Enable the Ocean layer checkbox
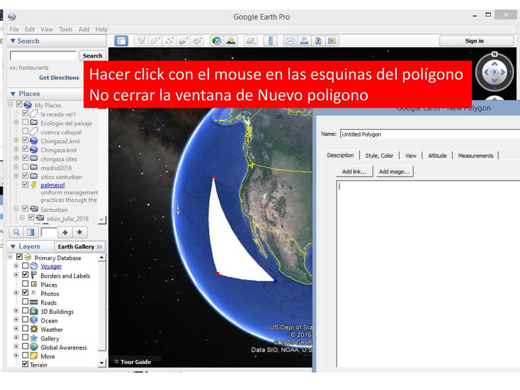This screenshot has width=520, height=390. [25, 319]
